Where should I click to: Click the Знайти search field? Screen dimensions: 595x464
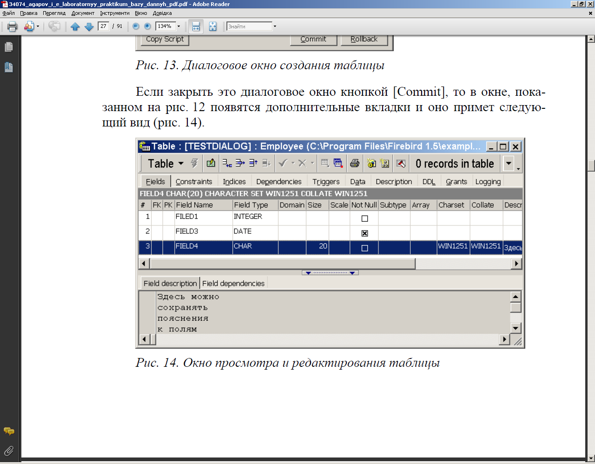[249, 26]
